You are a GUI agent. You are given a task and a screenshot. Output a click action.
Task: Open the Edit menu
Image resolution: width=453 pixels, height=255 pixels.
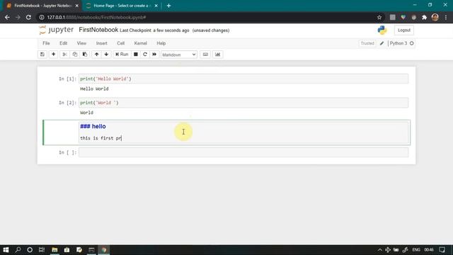coord(63,43)
